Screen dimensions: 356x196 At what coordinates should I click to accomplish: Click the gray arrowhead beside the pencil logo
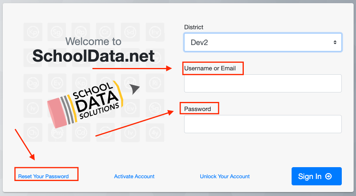point(135,89)
